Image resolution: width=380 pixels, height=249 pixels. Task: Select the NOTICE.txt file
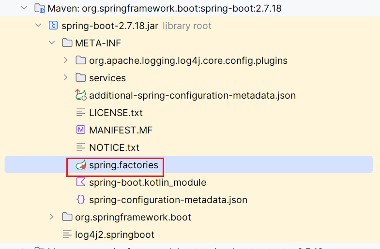click(114, 148)
